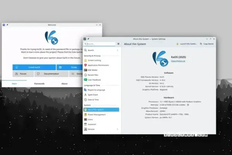Viewport: 232px width, 155px height.
Task: Select Autostart text in System section
Action: pyautogui.click(x=92, y=124)
